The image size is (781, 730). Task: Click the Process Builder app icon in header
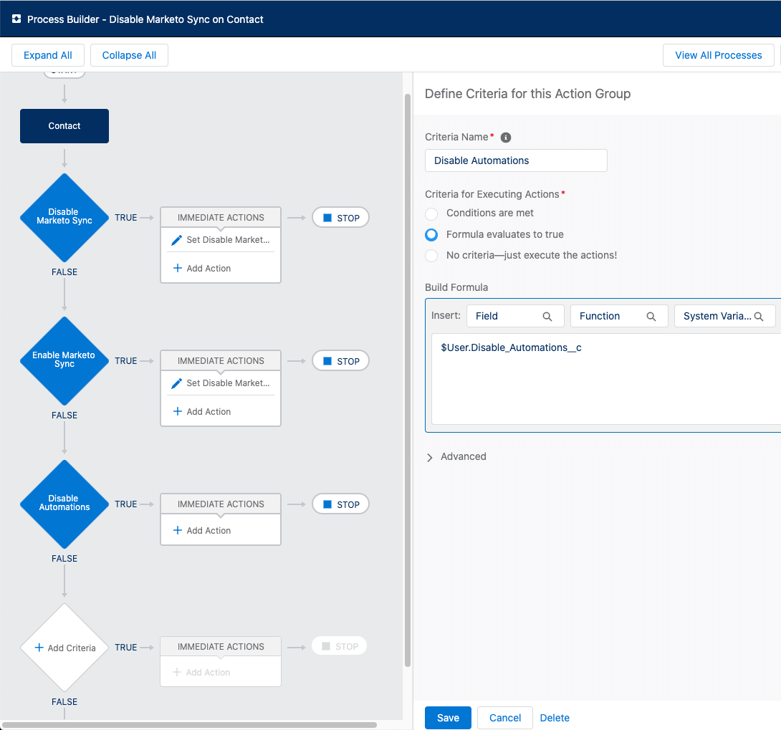16,19
